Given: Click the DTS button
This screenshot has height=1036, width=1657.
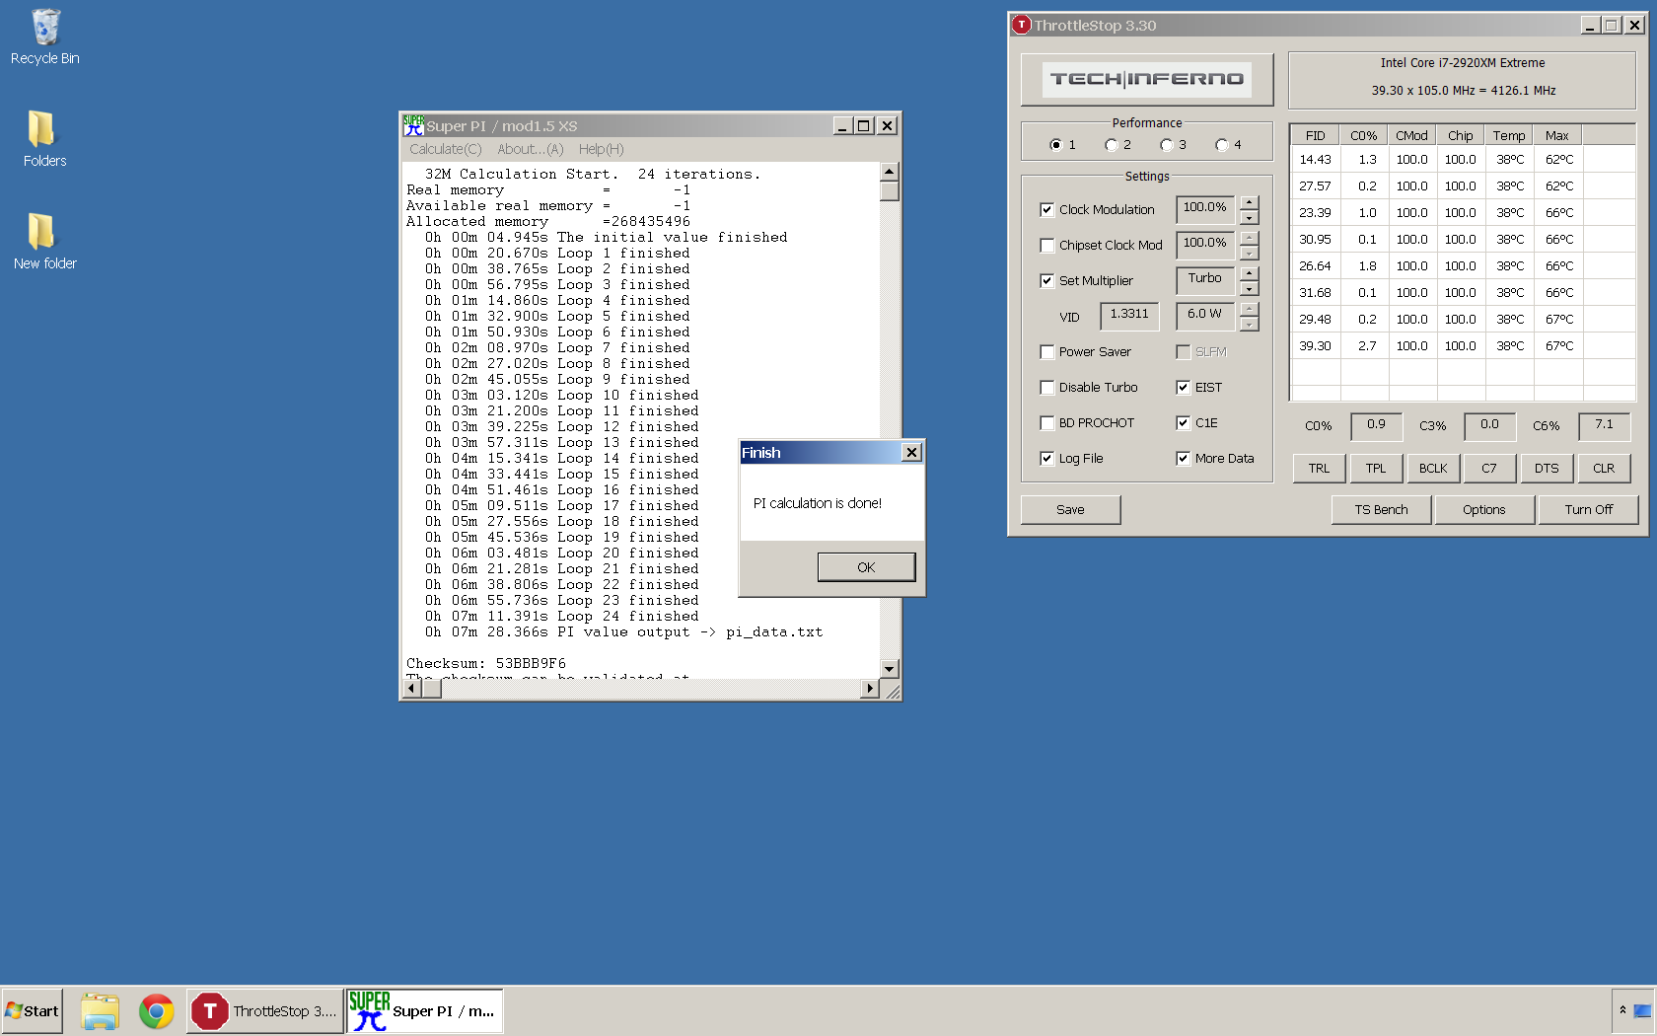Looking at the screenshot, I should (1547, 468).
